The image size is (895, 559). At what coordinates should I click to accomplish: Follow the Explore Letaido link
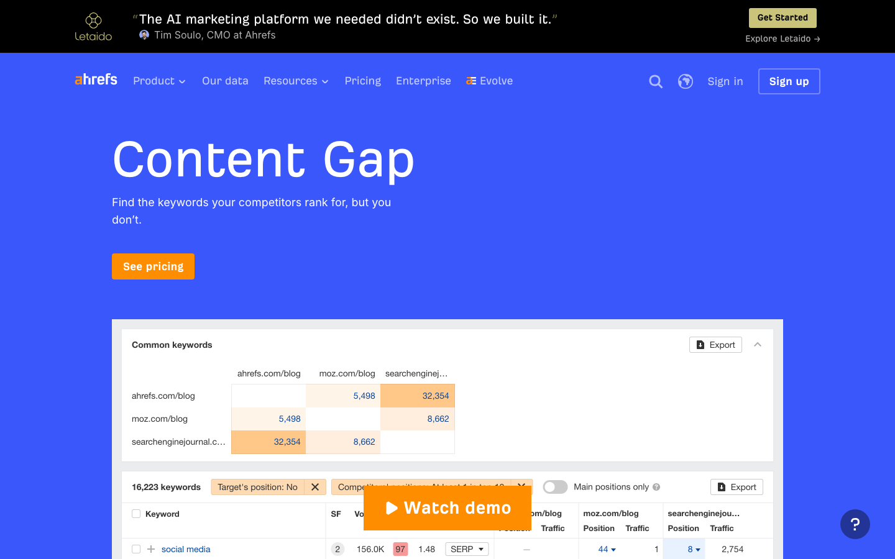pyautogui.click(x=783, y=39)
